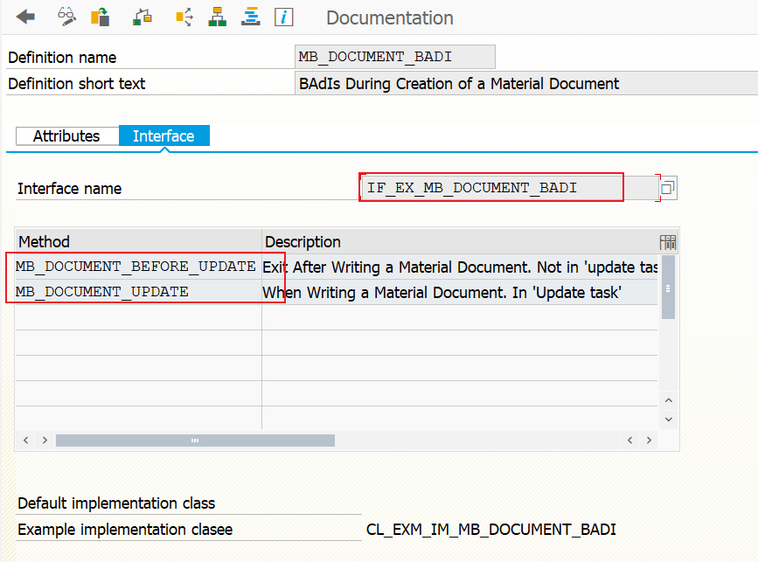Select the MB_DOCUMENT_UPDATE method cell

coord(138,292)
